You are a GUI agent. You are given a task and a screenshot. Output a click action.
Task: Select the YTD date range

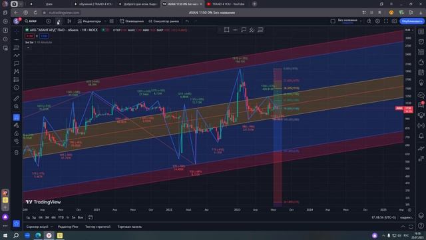tap(61, 217)
